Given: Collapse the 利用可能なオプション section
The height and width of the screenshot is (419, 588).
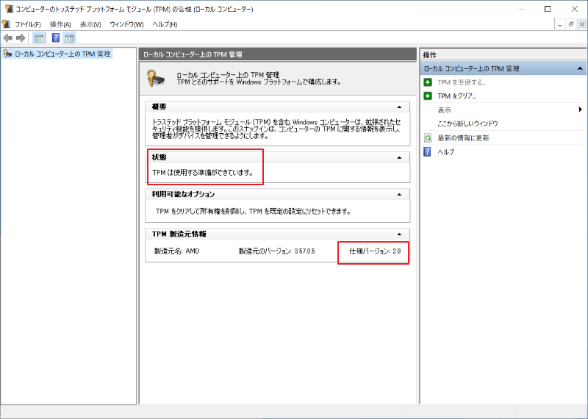Looking at the screenshot, I should (399, 194).
